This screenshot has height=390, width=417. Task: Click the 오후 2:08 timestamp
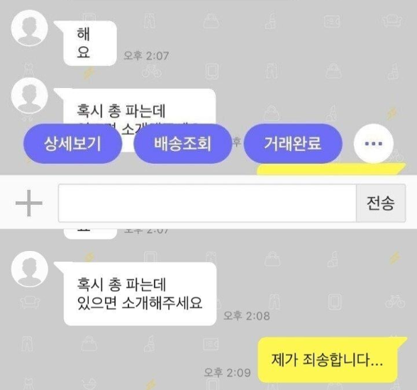[x=247, y=316]
